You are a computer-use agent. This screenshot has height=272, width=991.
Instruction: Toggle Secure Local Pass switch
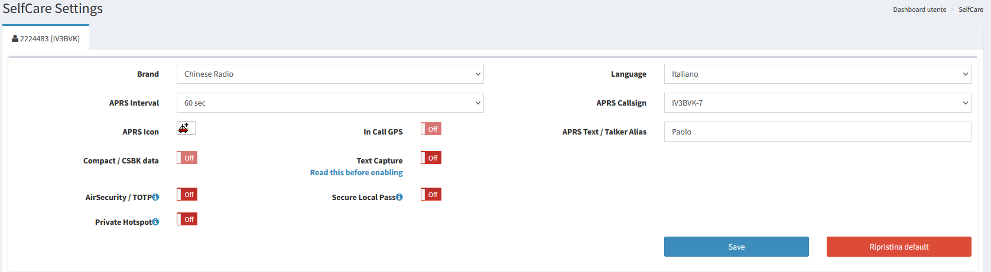pyautogui.click(x=431, y=194)
